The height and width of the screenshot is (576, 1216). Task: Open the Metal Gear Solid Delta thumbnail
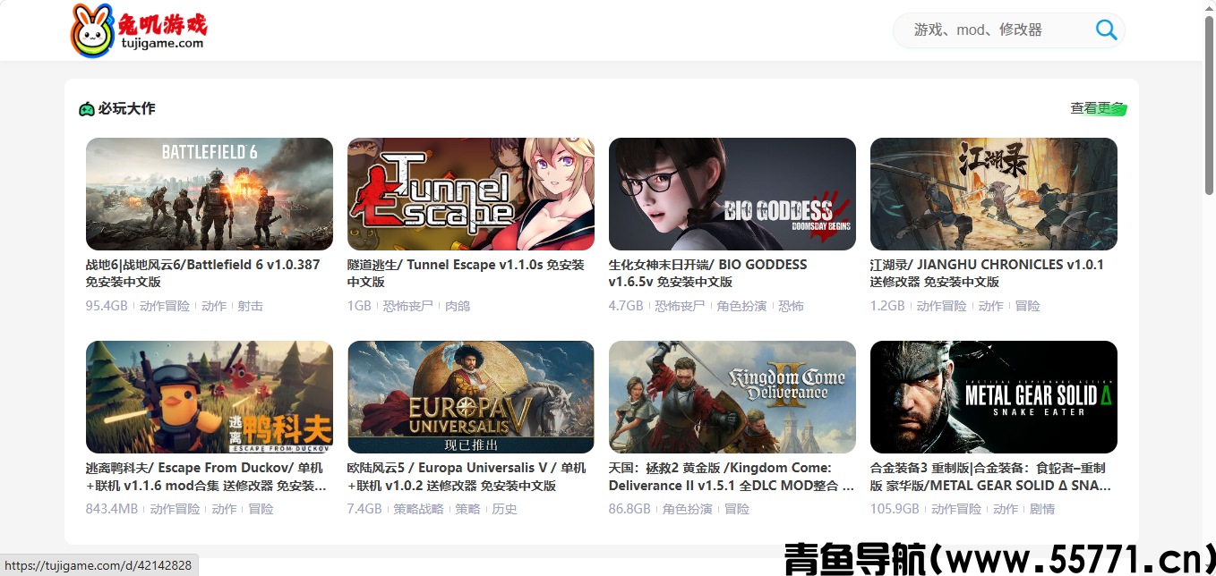994,397
